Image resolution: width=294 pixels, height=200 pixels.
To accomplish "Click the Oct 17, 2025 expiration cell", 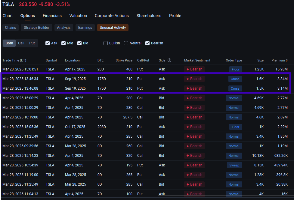I will (x=75, y=127).
